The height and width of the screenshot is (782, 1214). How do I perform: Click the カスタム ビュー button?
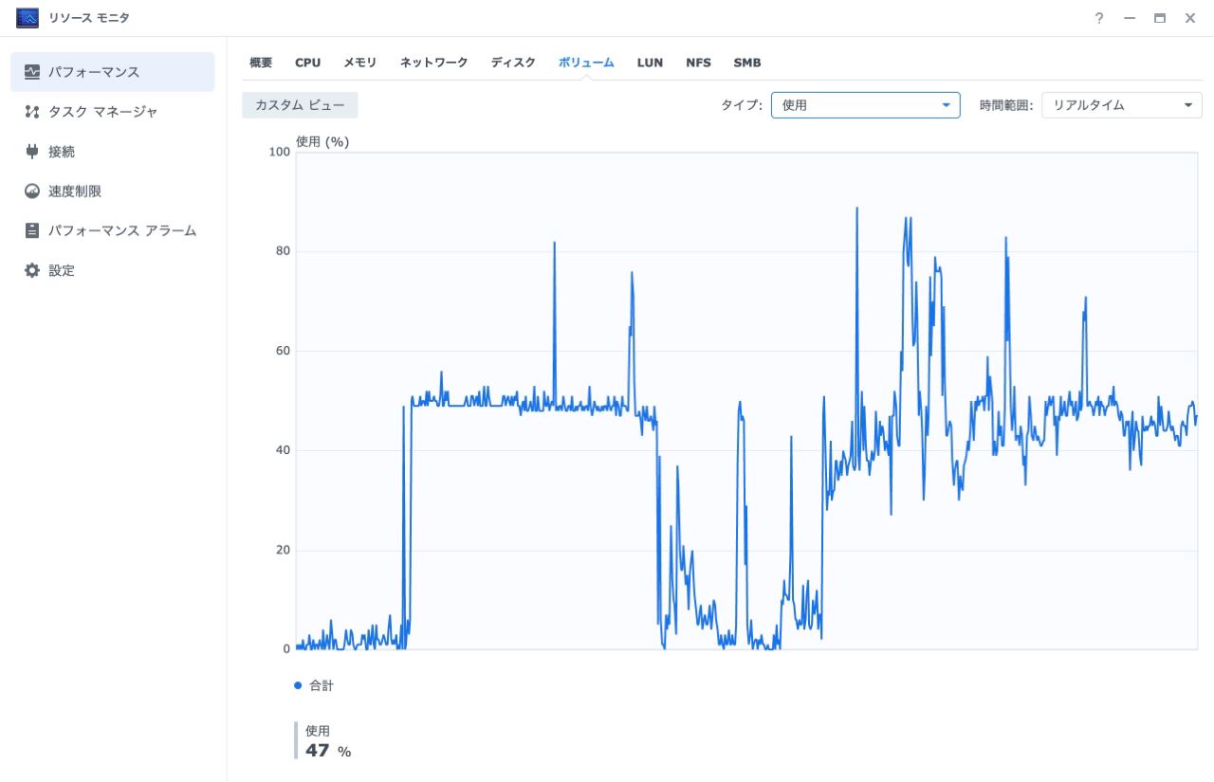coord(300,105)
